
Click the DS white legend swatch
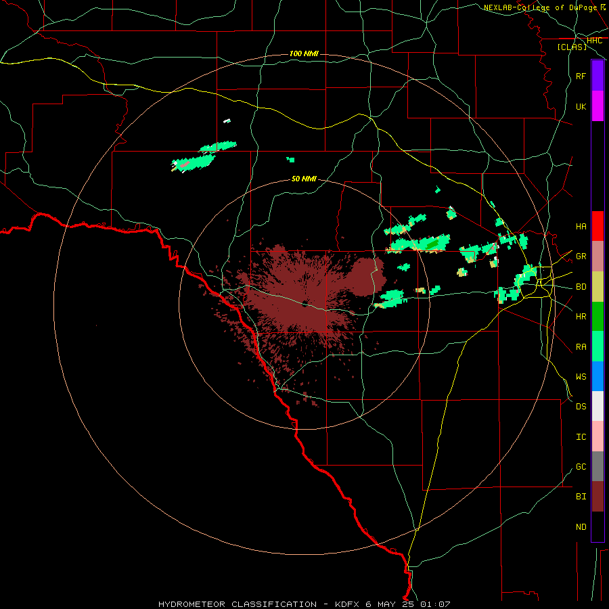click(597, 406)
